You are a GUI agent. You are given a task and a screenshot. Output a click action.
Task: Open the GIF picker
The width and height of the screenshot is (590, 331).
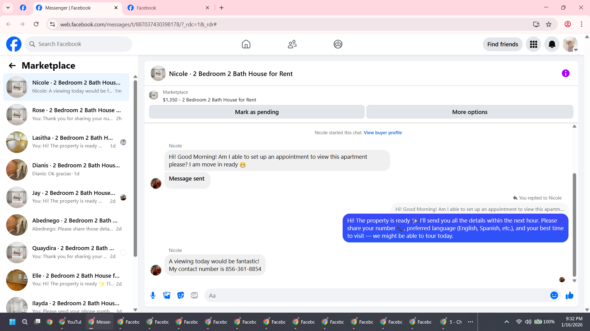pyautogui.click(x=194, y=295)
